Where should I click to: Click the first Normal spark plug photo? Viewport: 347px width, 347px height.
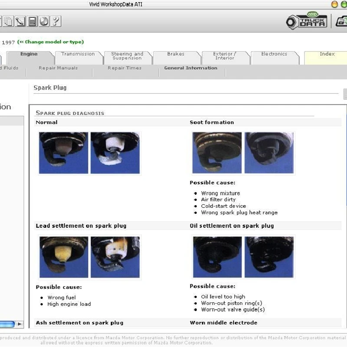(x=63, y=153)
